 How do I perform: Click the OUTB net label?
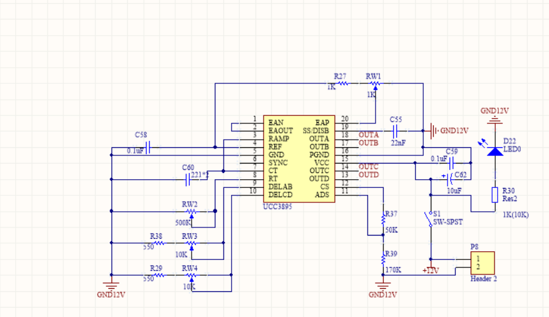pos(368,143)
